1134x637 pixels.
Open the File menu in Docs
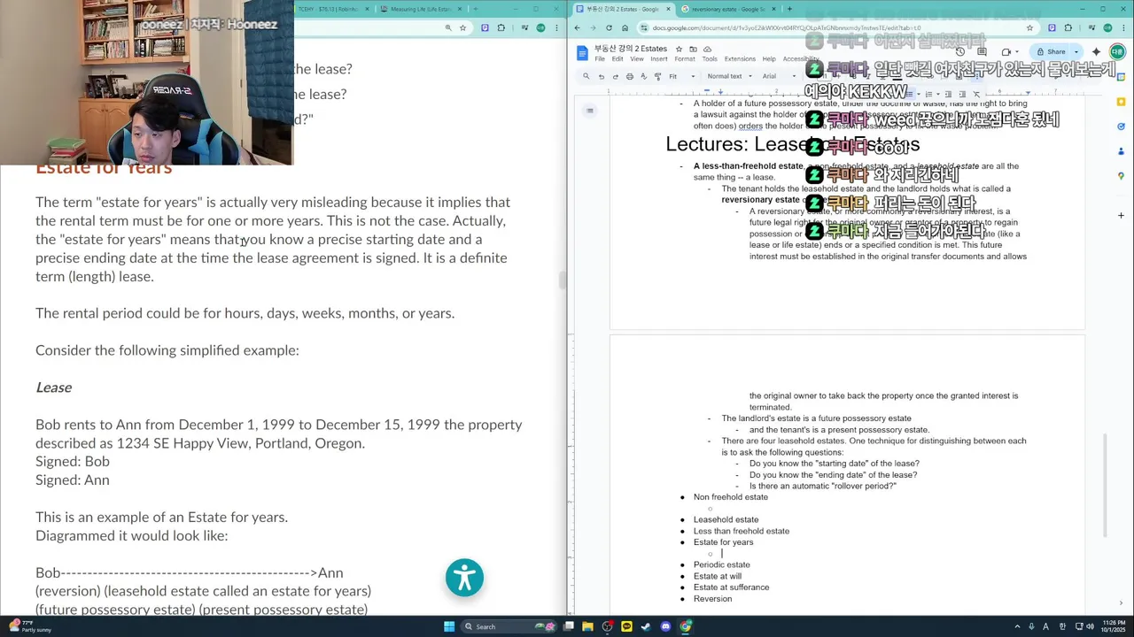click(x=600, y=59)
